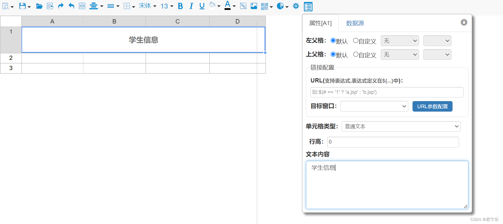Viewport: 503px width, 224px height.
Task: Click the merged cell 学生信息
Action: (143, 40)
